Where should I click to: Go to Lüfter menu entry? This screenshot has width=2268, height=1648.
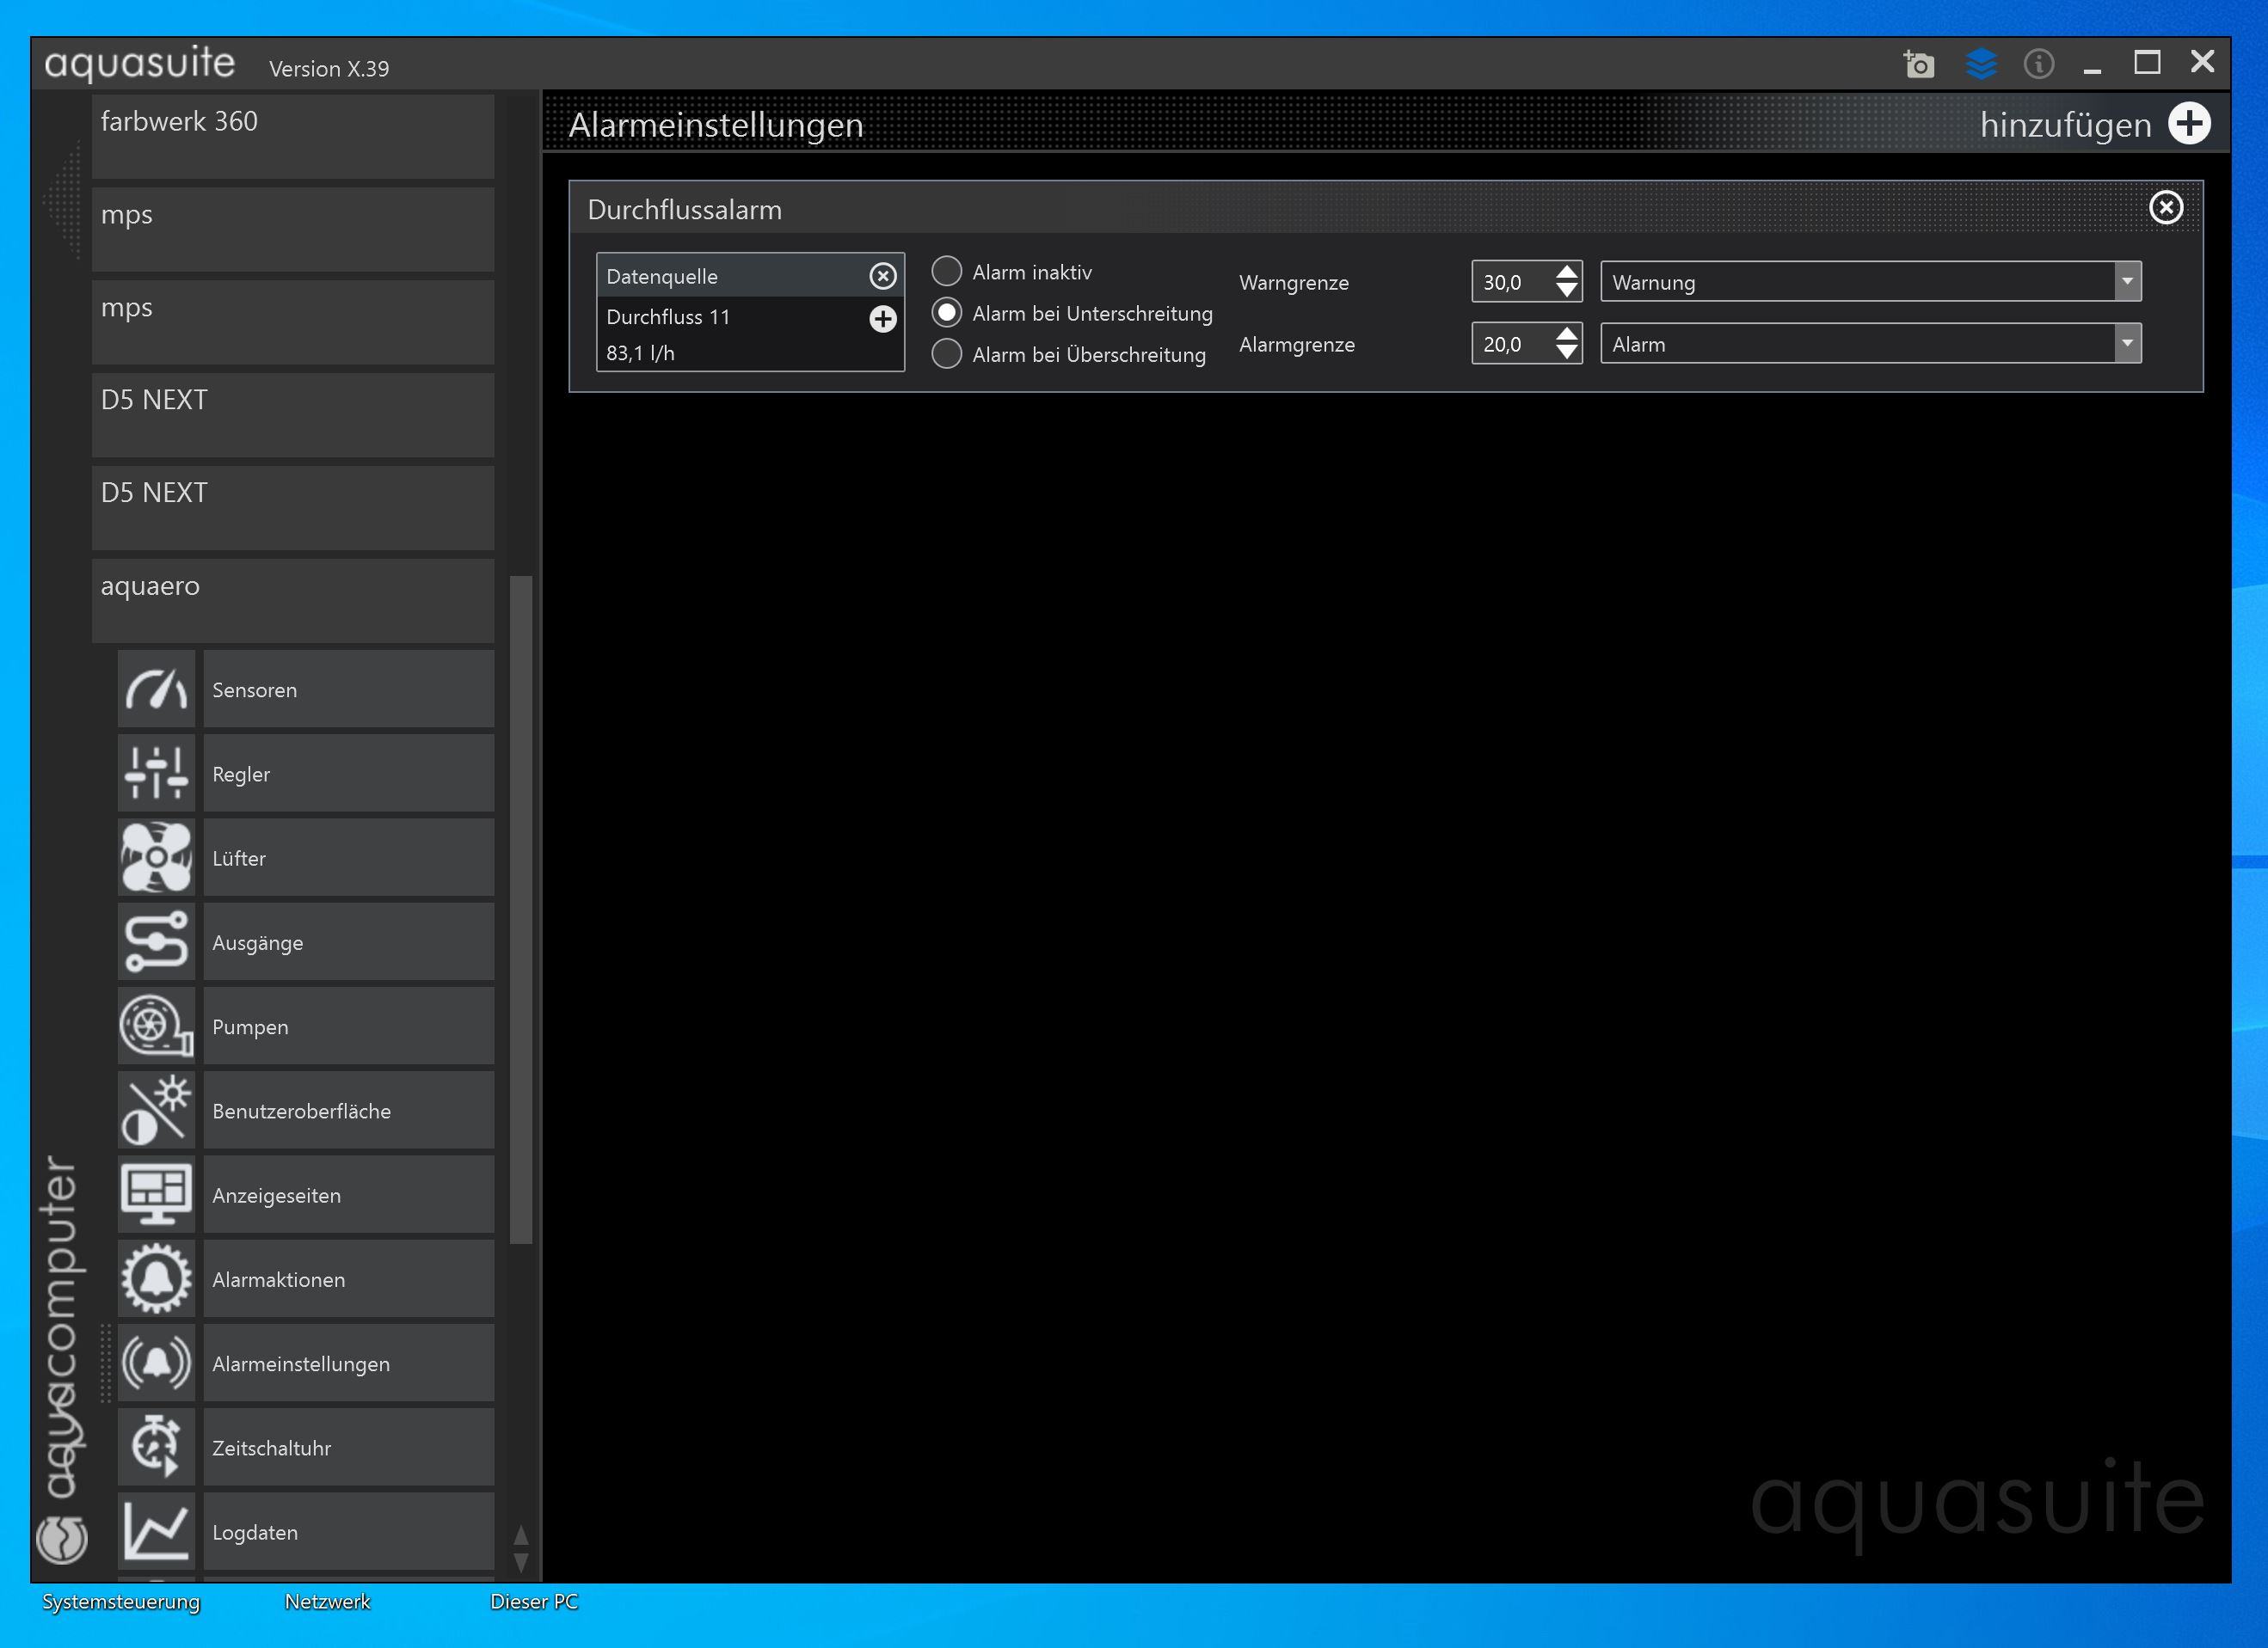349,857
